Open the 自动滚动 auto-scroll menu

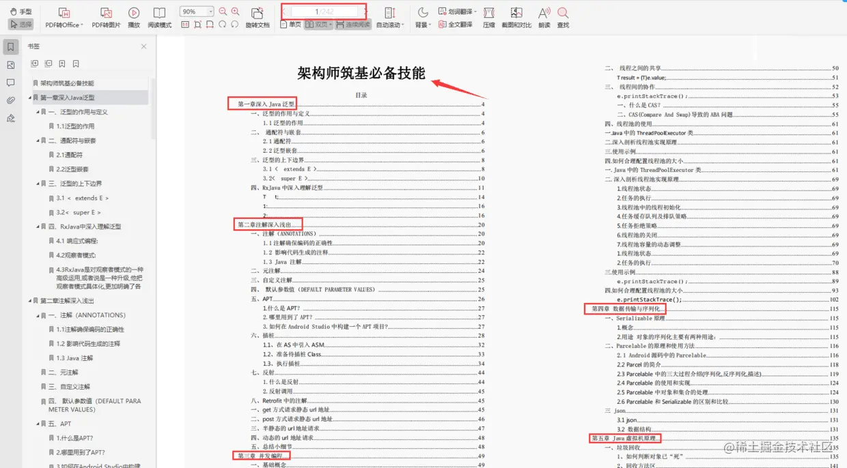(x=390, y=18)
